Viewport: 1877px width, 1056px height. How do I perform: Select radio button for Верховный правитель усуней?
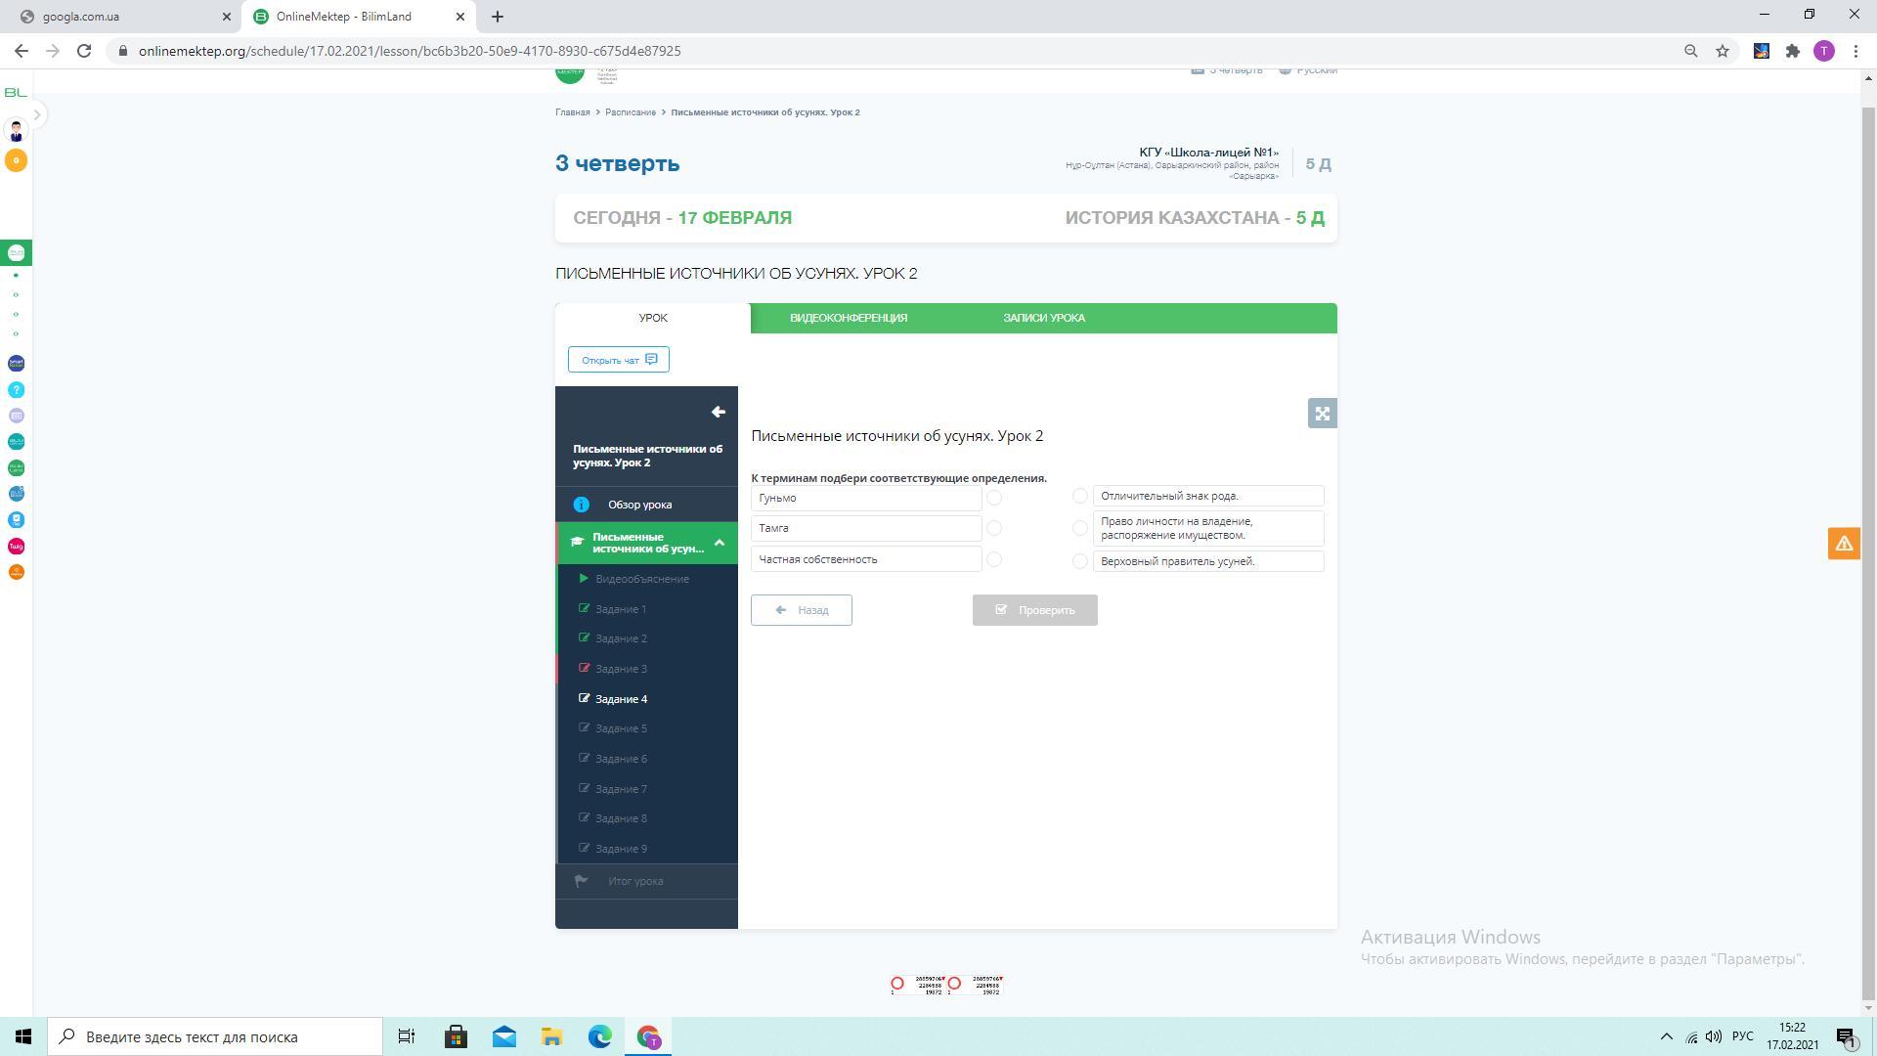pyautogui.click(x=1079, y=561)
